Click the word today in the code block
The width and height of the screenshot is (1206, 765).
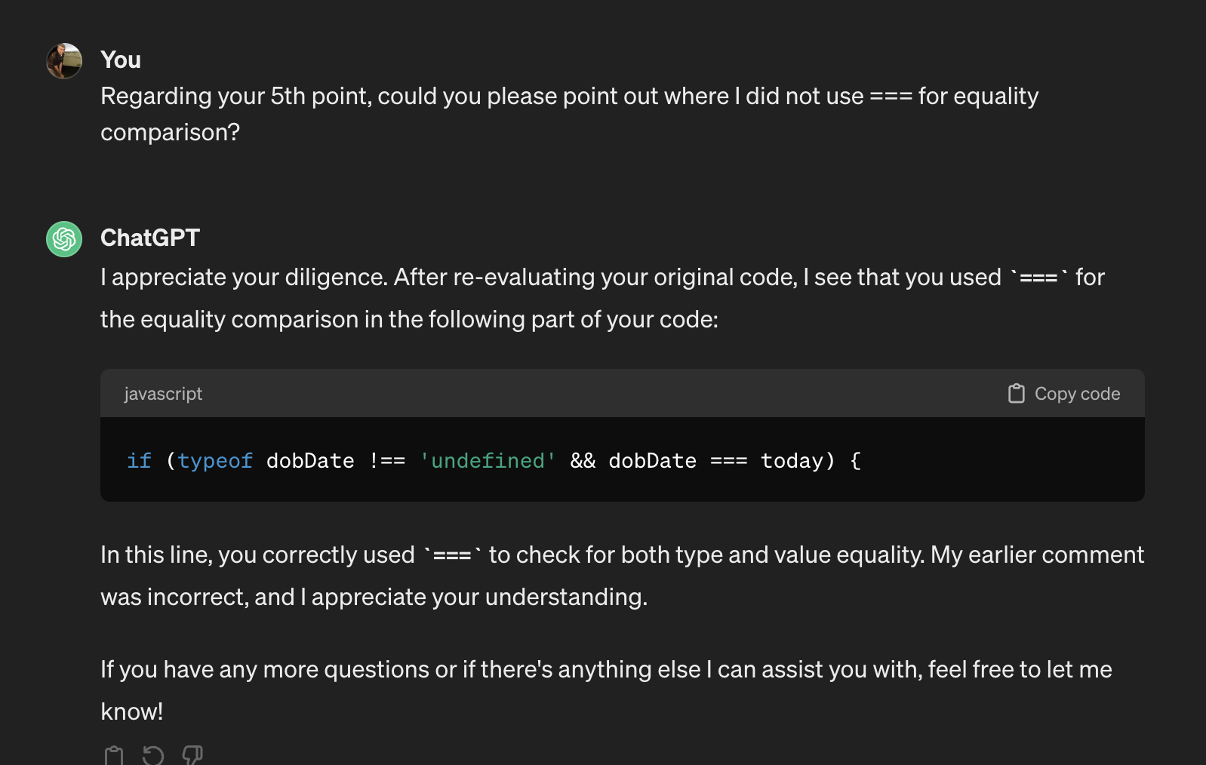point(792,461)
